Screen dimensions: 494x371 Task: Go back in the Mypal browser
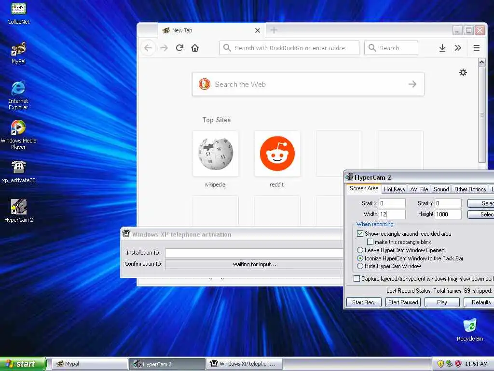[148, 48]
